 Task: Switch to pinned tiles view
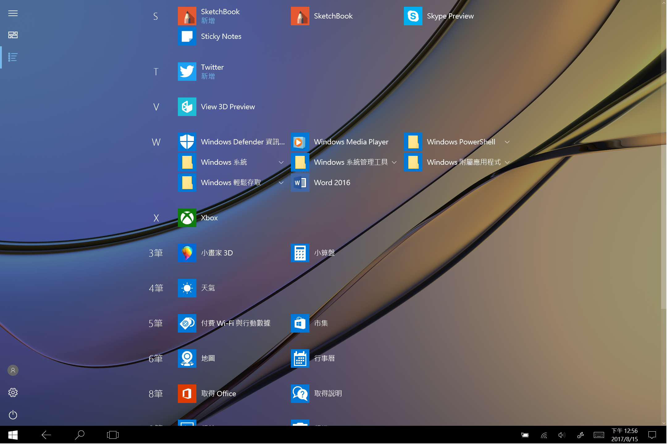click(13, 35)
